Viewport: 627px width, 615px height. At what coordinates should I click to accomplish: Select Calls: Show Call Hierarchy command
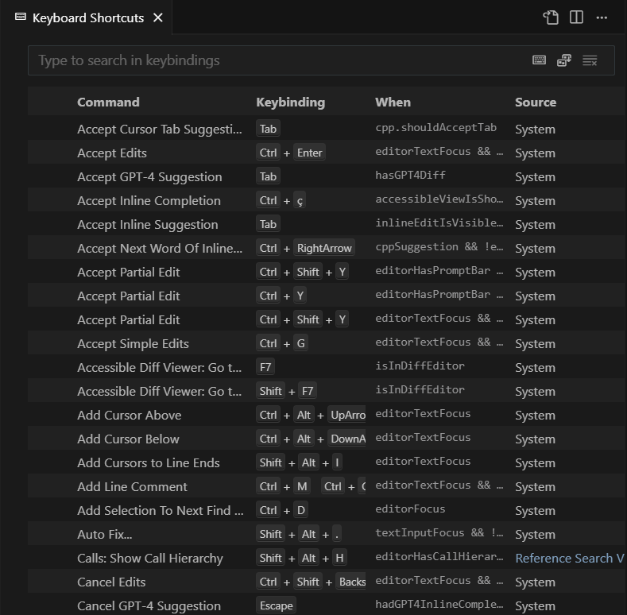click(150, 559)
